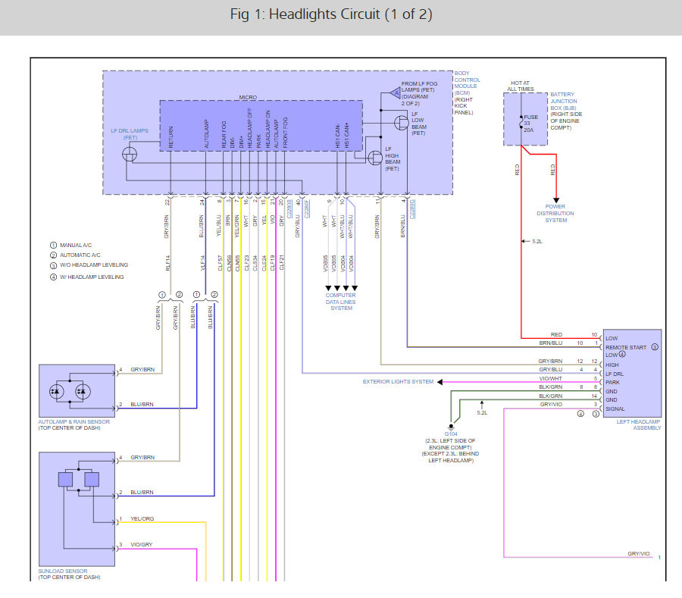The height and width of the screenshot is (598, 682).
Task: Click the LF DRL lamps FET transistor symbol
Action: click(x=129, y=155)
